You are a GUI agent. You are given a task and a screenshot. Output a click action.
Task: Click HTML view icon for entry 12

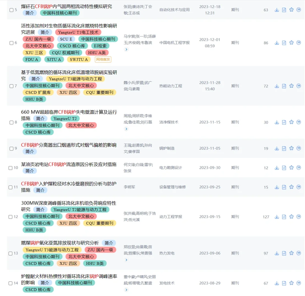pyautogui.click(x=284, y=216)
